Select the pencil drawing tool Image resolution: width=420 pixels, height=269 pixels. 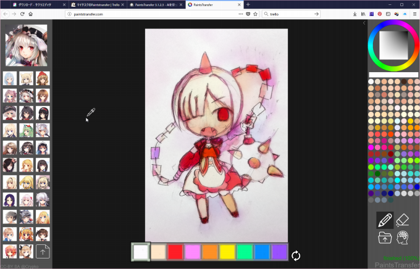(x=385, y=220)
